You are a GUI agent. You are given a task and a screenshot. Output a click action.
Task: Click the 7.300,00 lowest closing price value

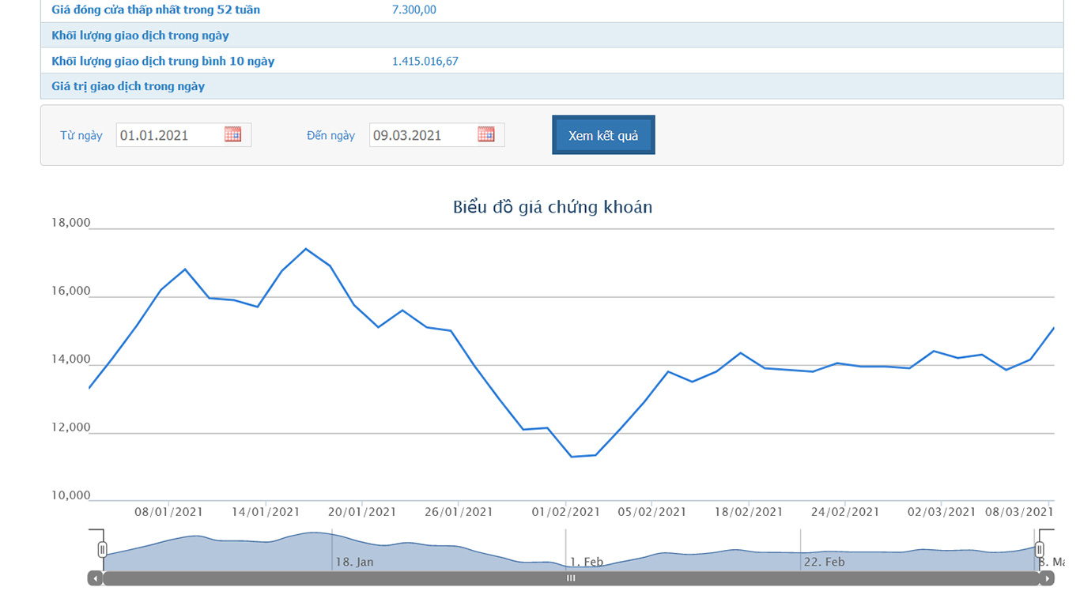coord(413,10)
